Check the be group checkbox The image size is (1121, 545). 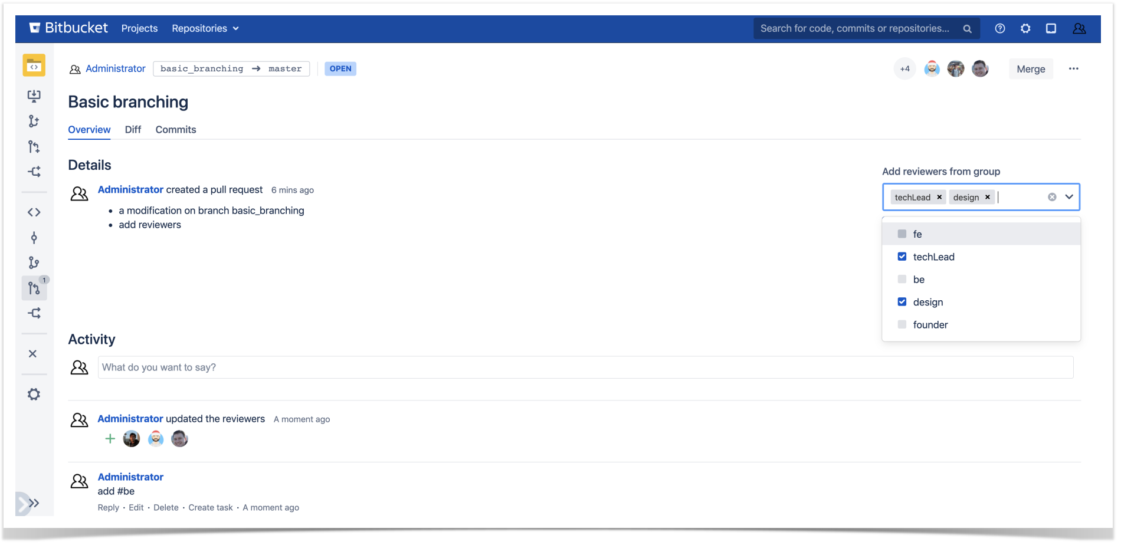click(x=902, y=279)
